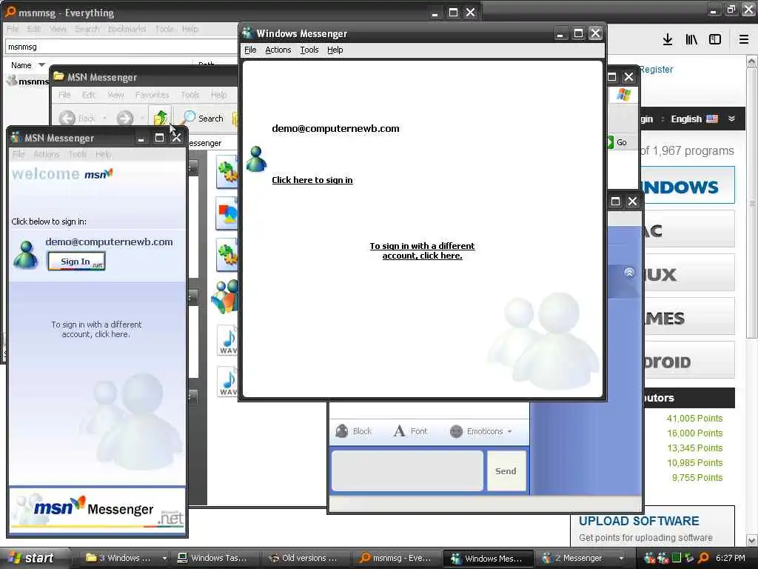Click the Windows flag logo in Explorer

click(623, 95)
